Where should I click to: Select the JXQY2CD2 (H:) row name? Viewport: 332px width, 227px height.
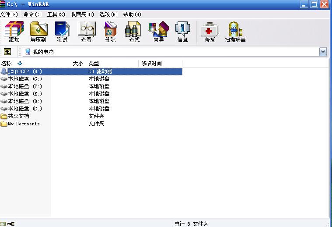tap(25, 71)
